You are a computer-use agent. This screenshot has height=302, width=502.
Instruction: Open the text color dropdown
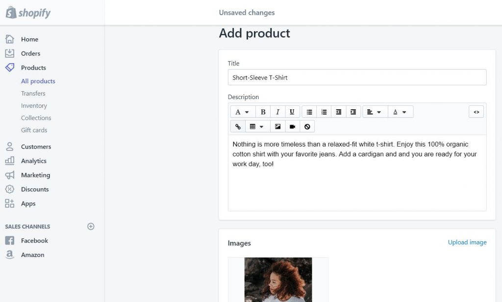pyautogui.click(x=400, y=112)
